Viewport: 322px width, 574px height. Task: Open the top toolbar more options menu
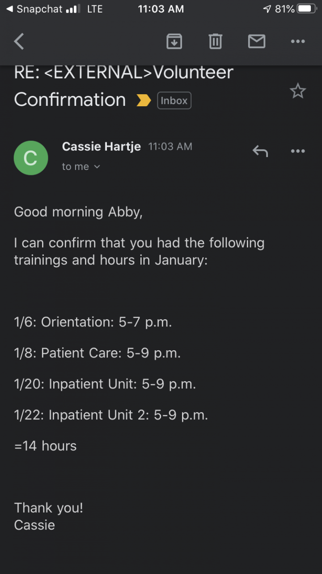point(297,42)
